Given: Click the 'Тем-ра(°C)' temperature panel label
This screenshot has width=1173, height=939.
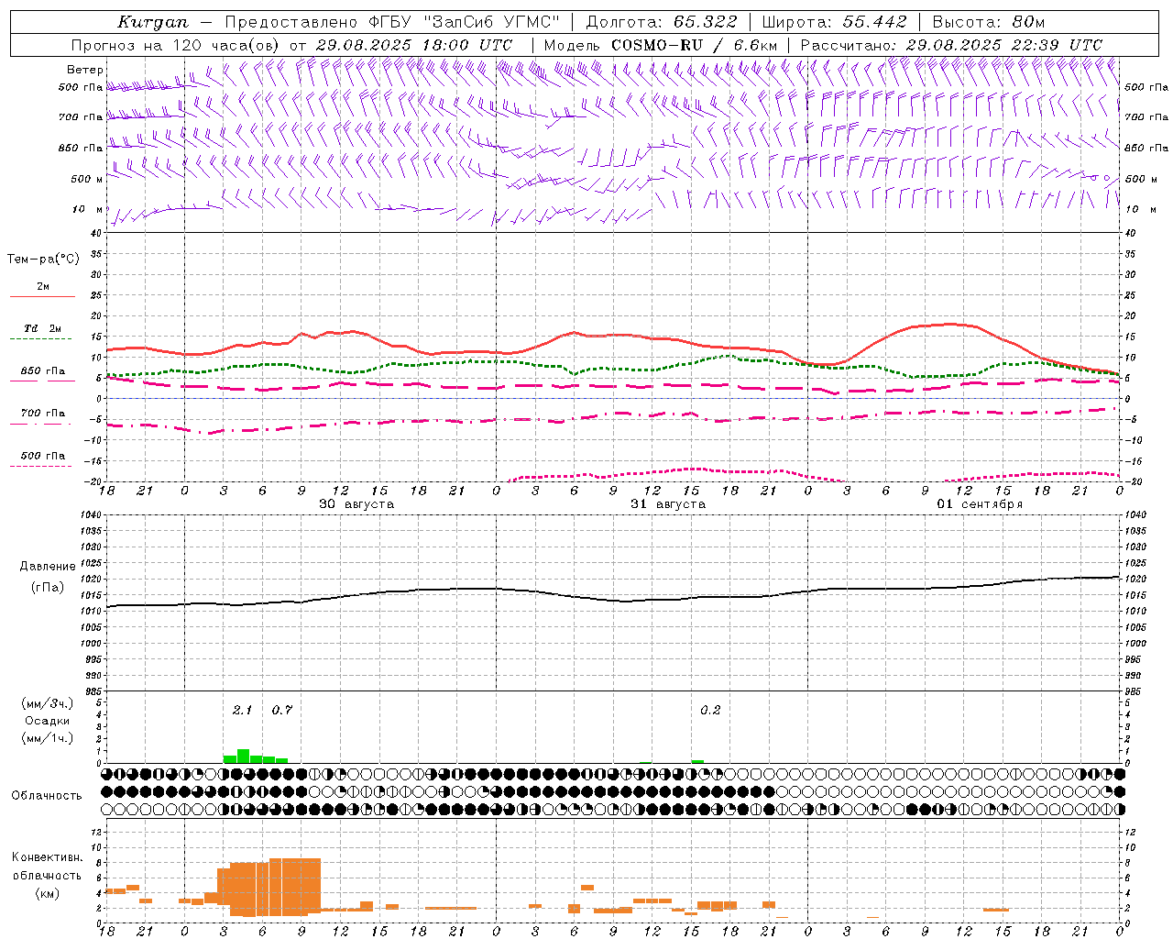Looking at the screenshot, I should click(x=43, y=260).
